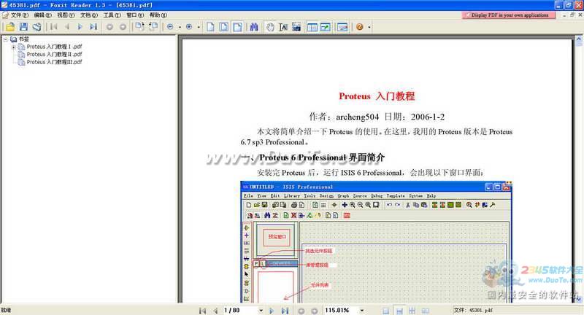Viewport: 584px width, 315px height.
Task: Open the 文件(F) menu
Action: [x=20, y=15]
